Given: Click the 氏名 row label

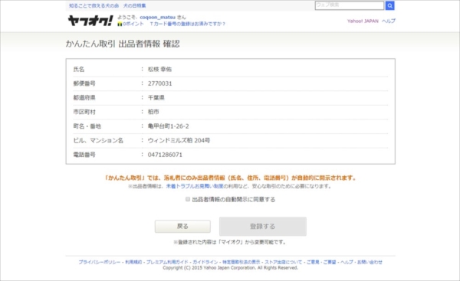Looking at the screenshot, I should click(x=79, y=69).
